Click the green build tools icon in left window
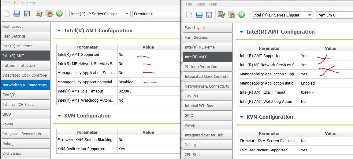 point(59,14)
